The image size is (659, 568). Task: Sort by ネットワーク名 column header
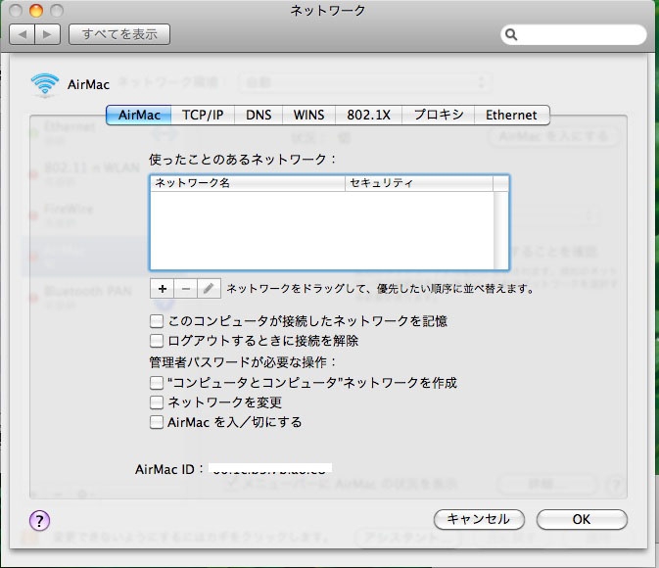click(x=247, y=183)
